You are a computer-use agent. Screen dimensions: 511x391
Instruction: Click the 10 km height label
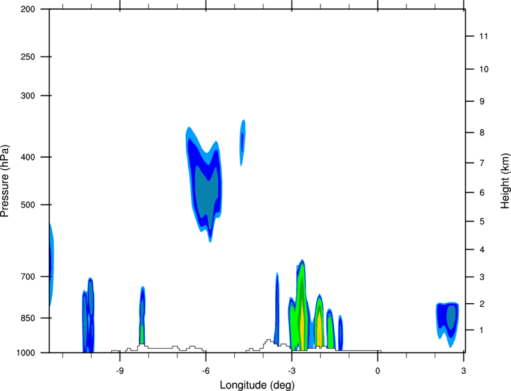483,69
